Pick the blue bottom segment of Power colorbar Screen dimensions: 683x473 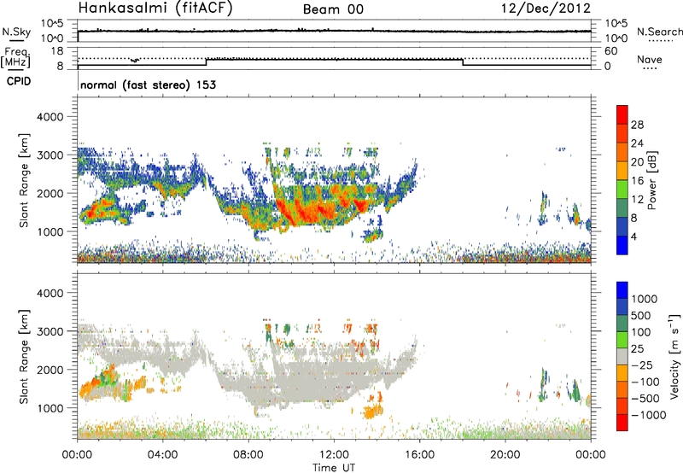[x=622, y=245]
